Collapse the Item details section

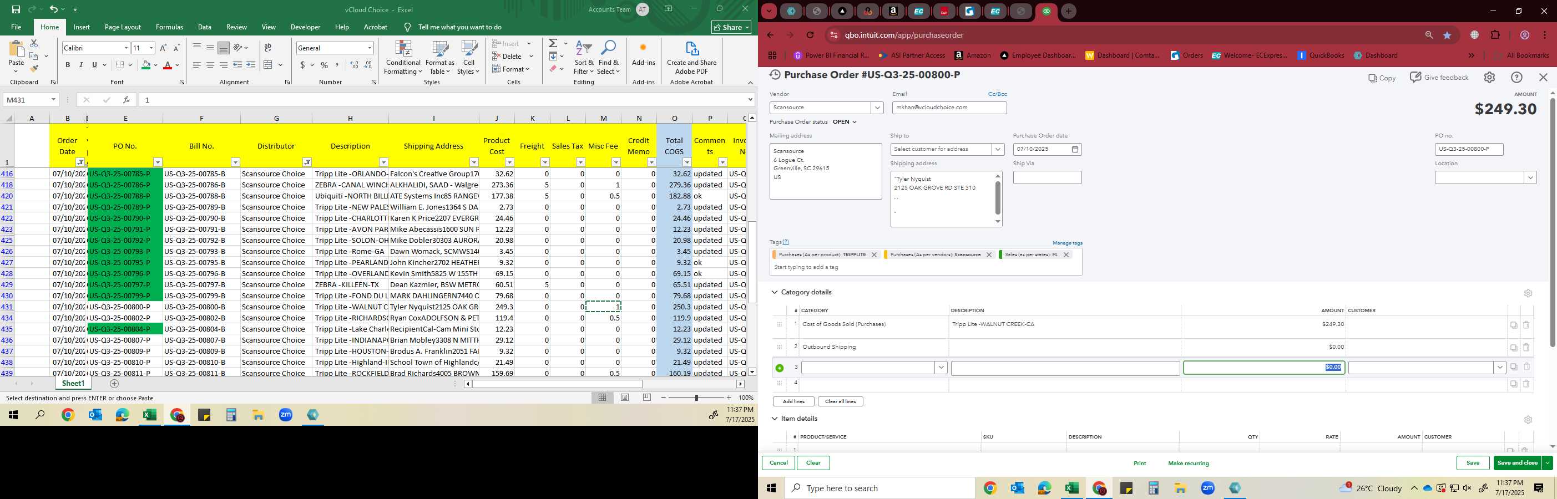click(x=774, y=419)
